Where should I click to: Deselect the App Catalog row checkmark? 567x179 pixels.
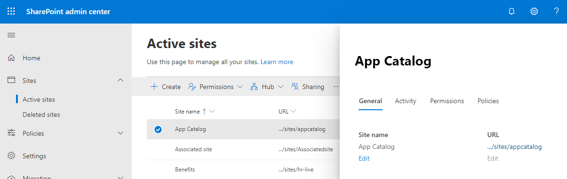coord(158,130)
